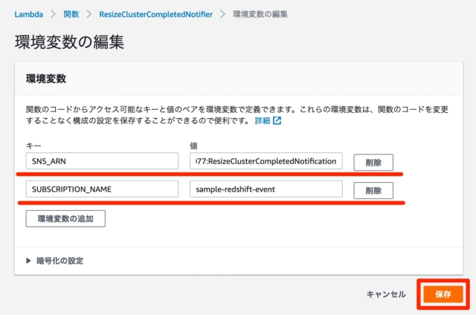The width and height of the screenshot is (476, 315).
Task: Click the キャンセル button
Action: point(386,294)
